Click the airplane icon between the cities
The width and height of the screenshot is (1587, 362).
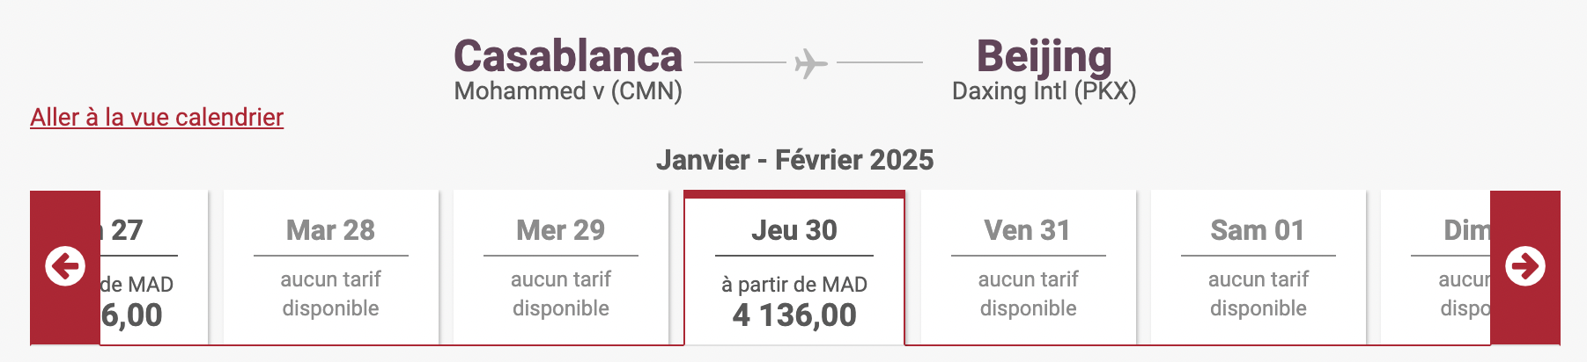[810, 63]
